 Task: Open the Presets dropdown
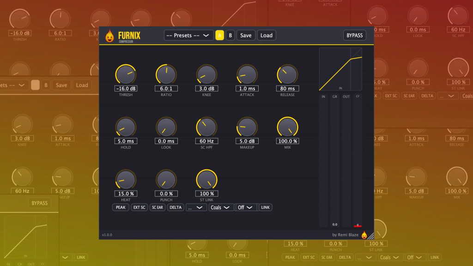pyautogui.click(x=188, y=35)
